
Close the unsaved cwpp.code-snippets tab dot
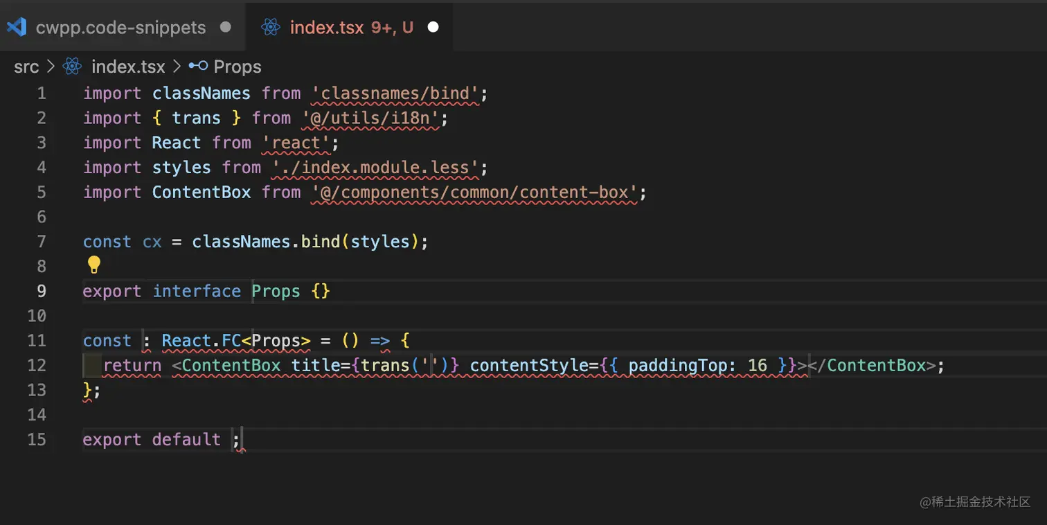(225, 27)
